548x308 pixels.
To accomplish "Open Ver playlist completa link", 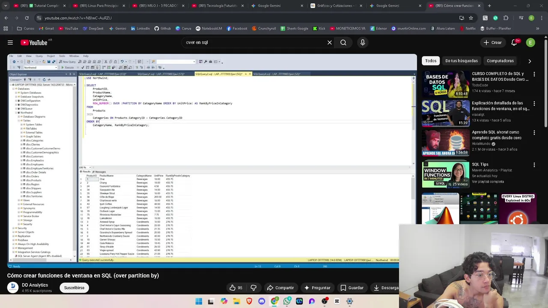I will pyautogui.click(x=488, y=182).
